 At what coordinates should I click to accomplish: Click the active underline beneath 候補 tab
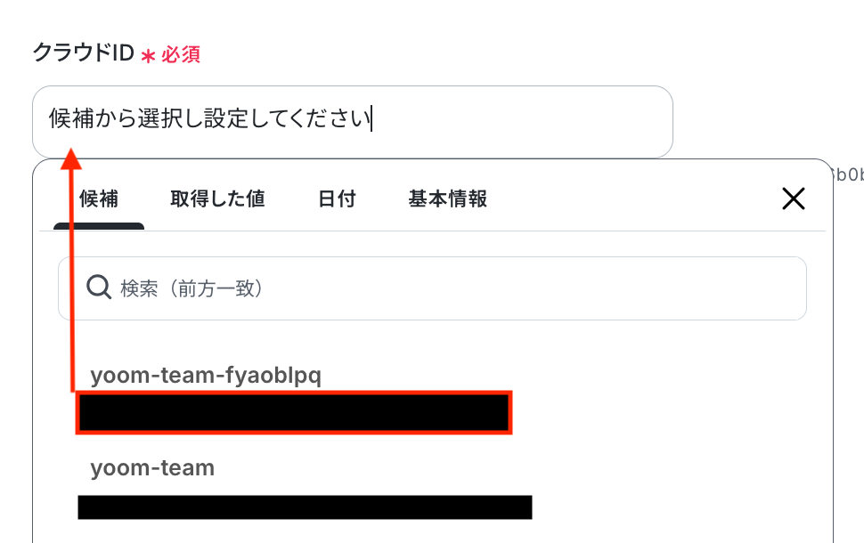(99, 226)
